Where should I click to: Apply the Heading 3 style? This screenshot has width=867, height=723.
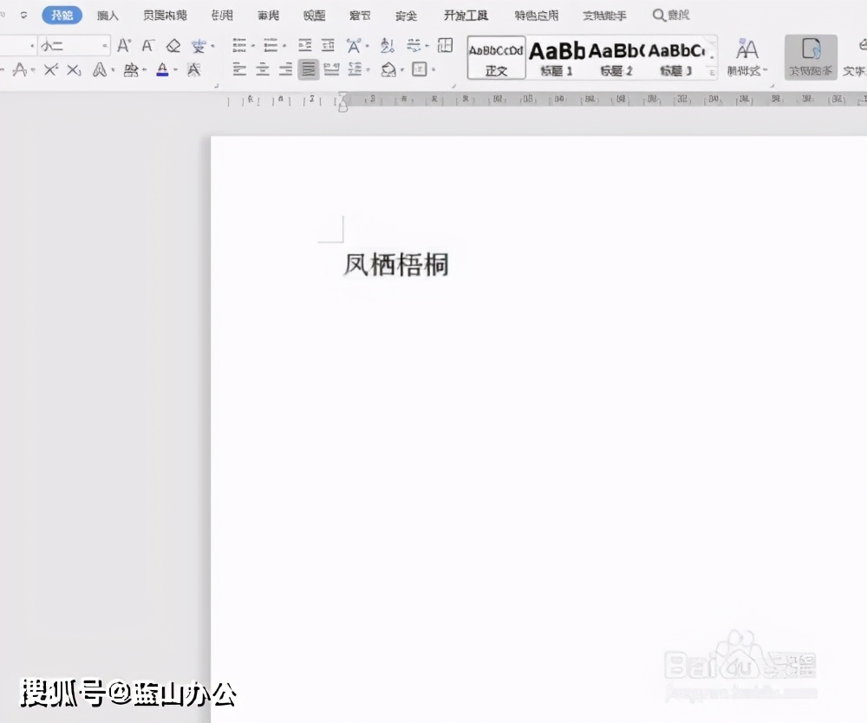pos(676,59)
